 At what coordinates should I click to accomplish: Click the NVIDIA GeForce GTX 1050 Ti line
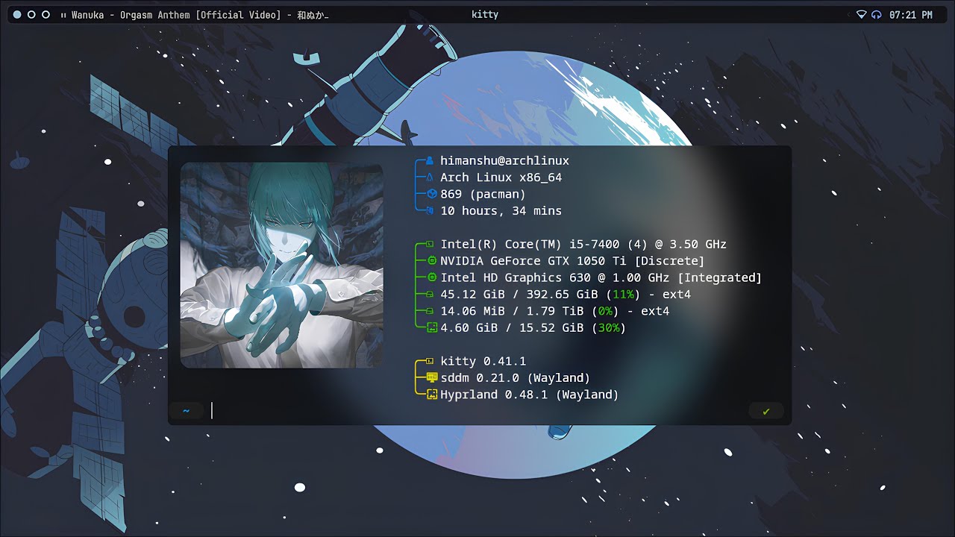572,261
